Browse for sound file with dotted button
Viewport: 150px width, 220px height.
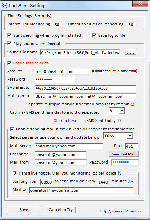(130, 52)
